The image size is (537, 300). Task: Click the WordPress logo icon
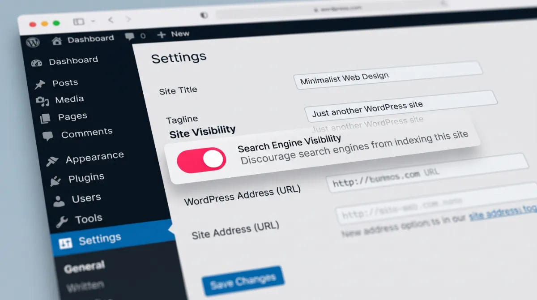[33, 42]
